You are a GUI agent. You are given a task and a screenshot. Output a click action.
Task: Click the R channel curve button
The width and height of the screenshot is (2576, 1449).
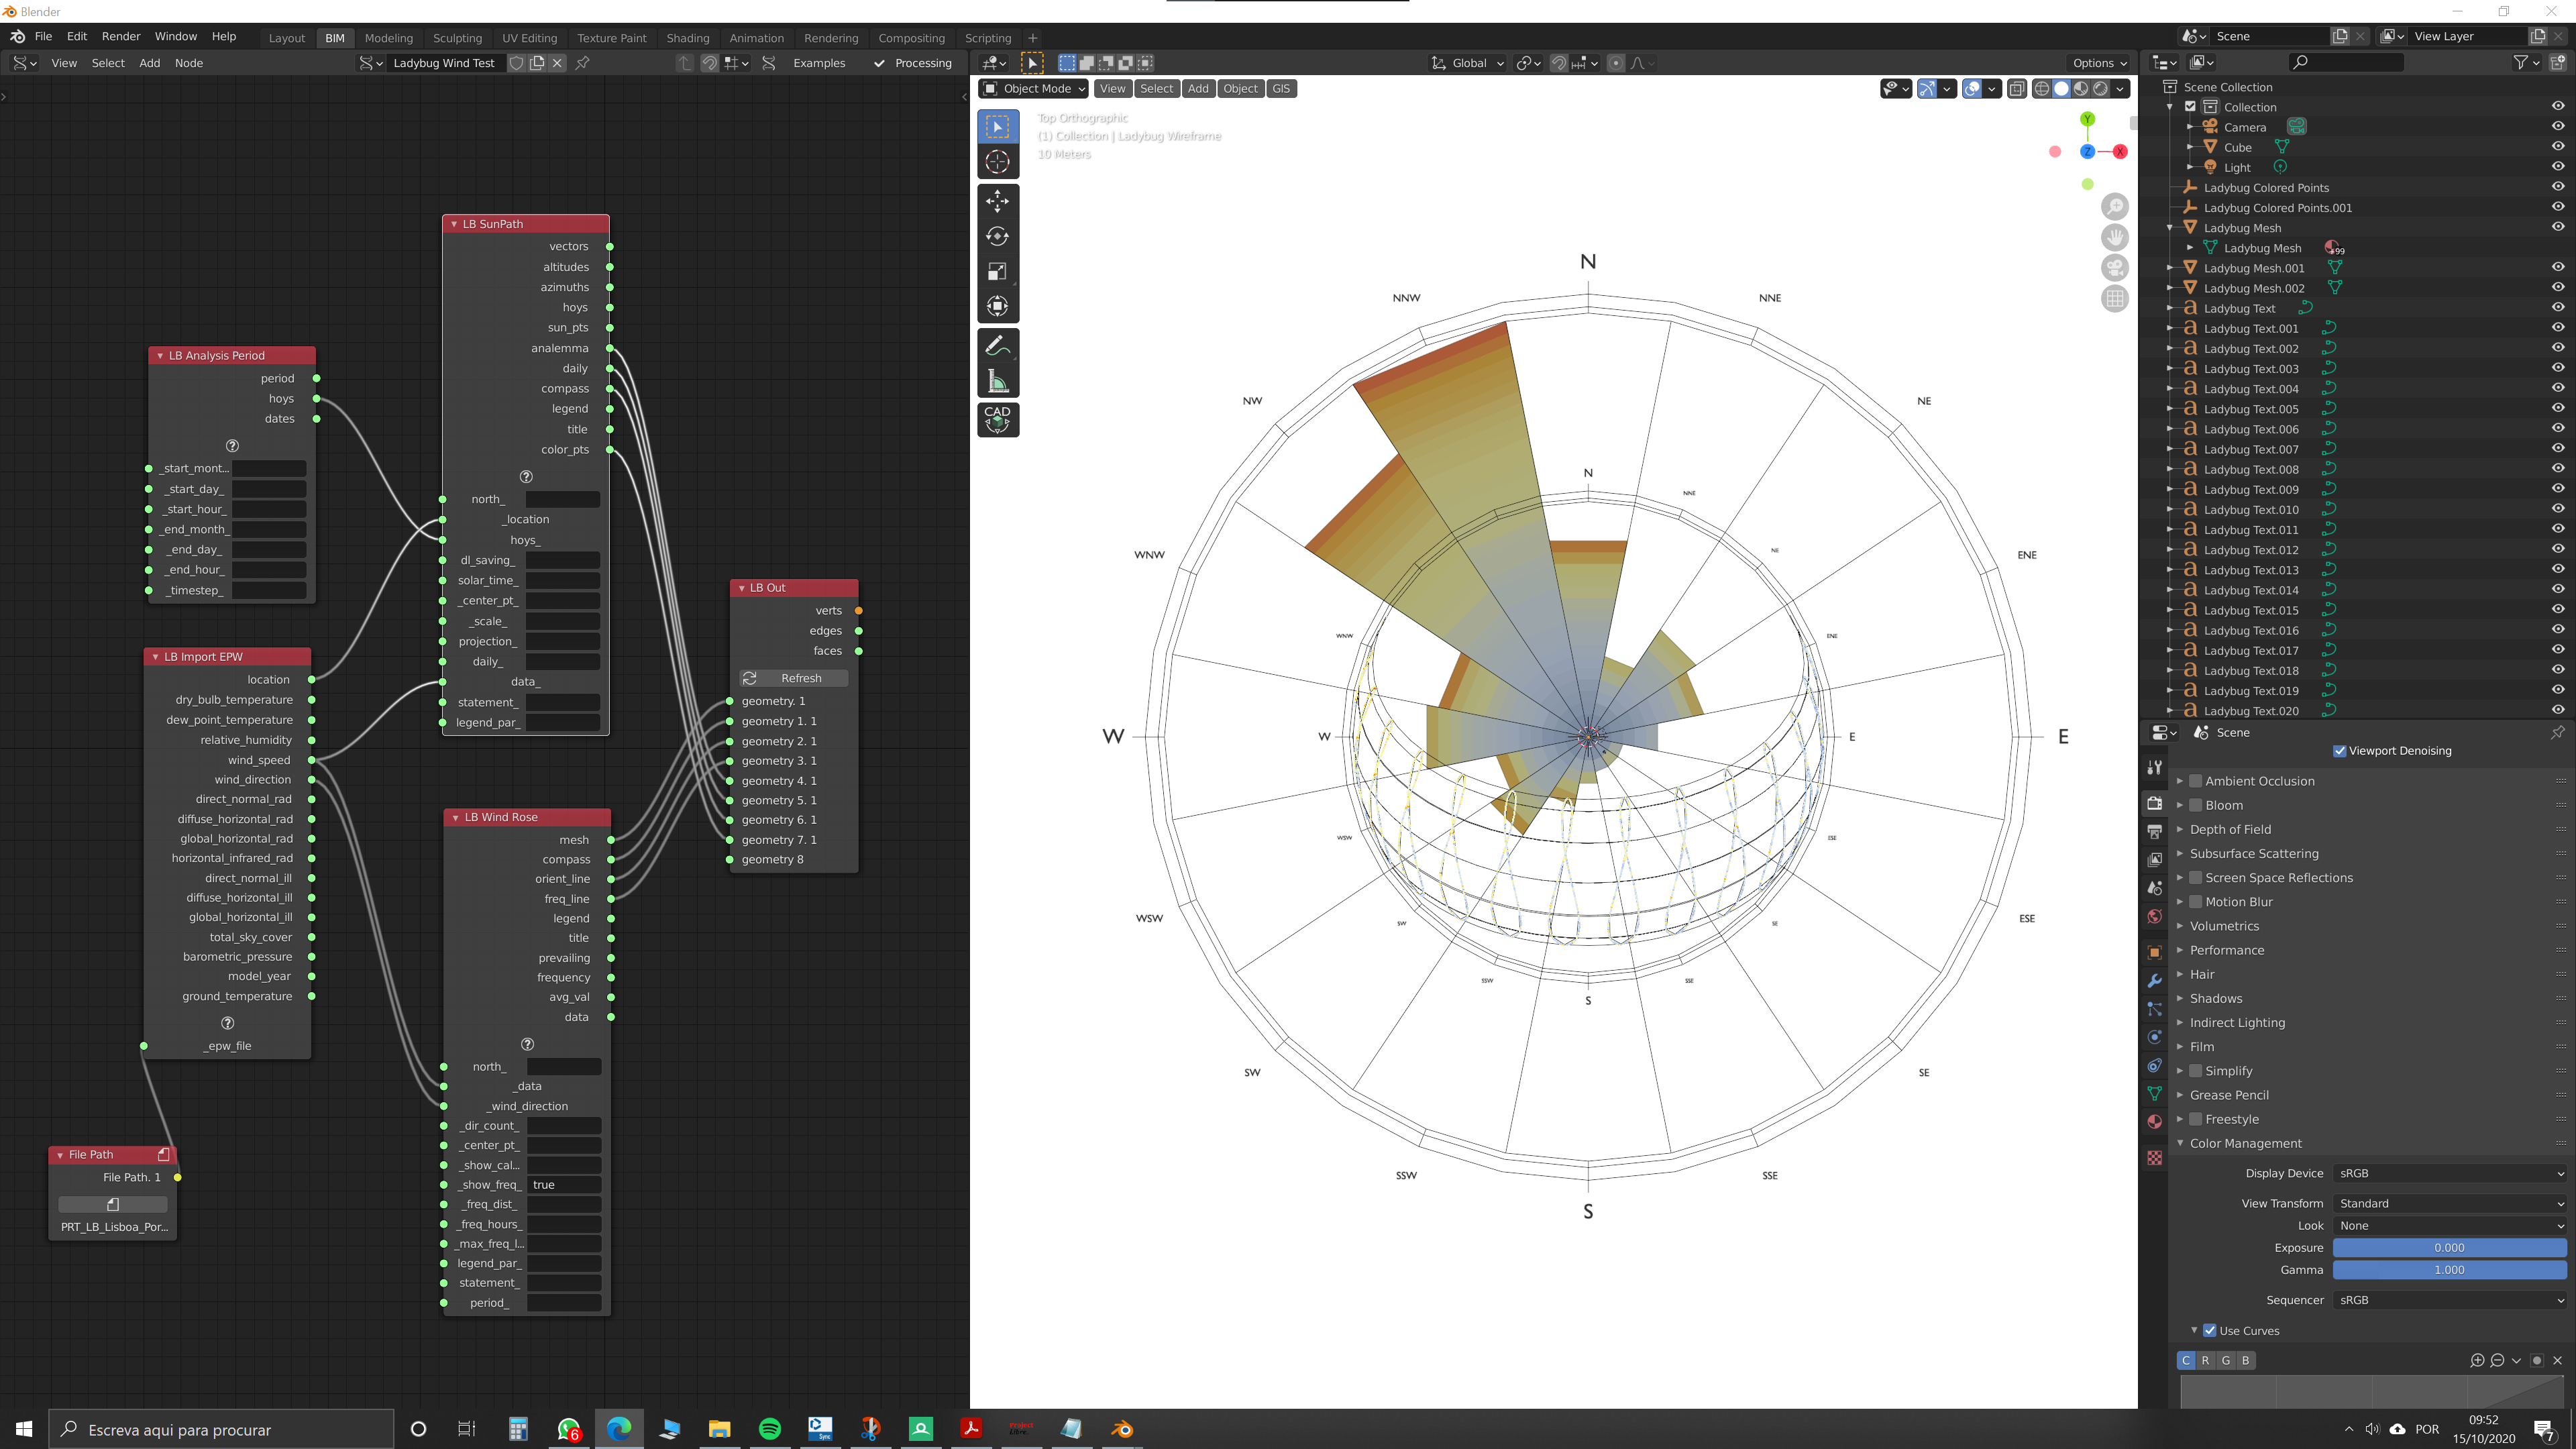[x=2205, y=1360]
